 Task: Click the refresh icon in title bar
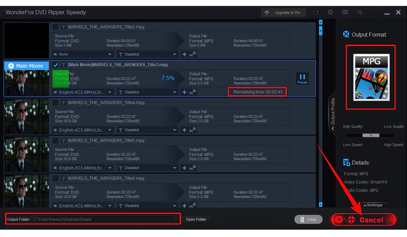(x=316, y=12)
